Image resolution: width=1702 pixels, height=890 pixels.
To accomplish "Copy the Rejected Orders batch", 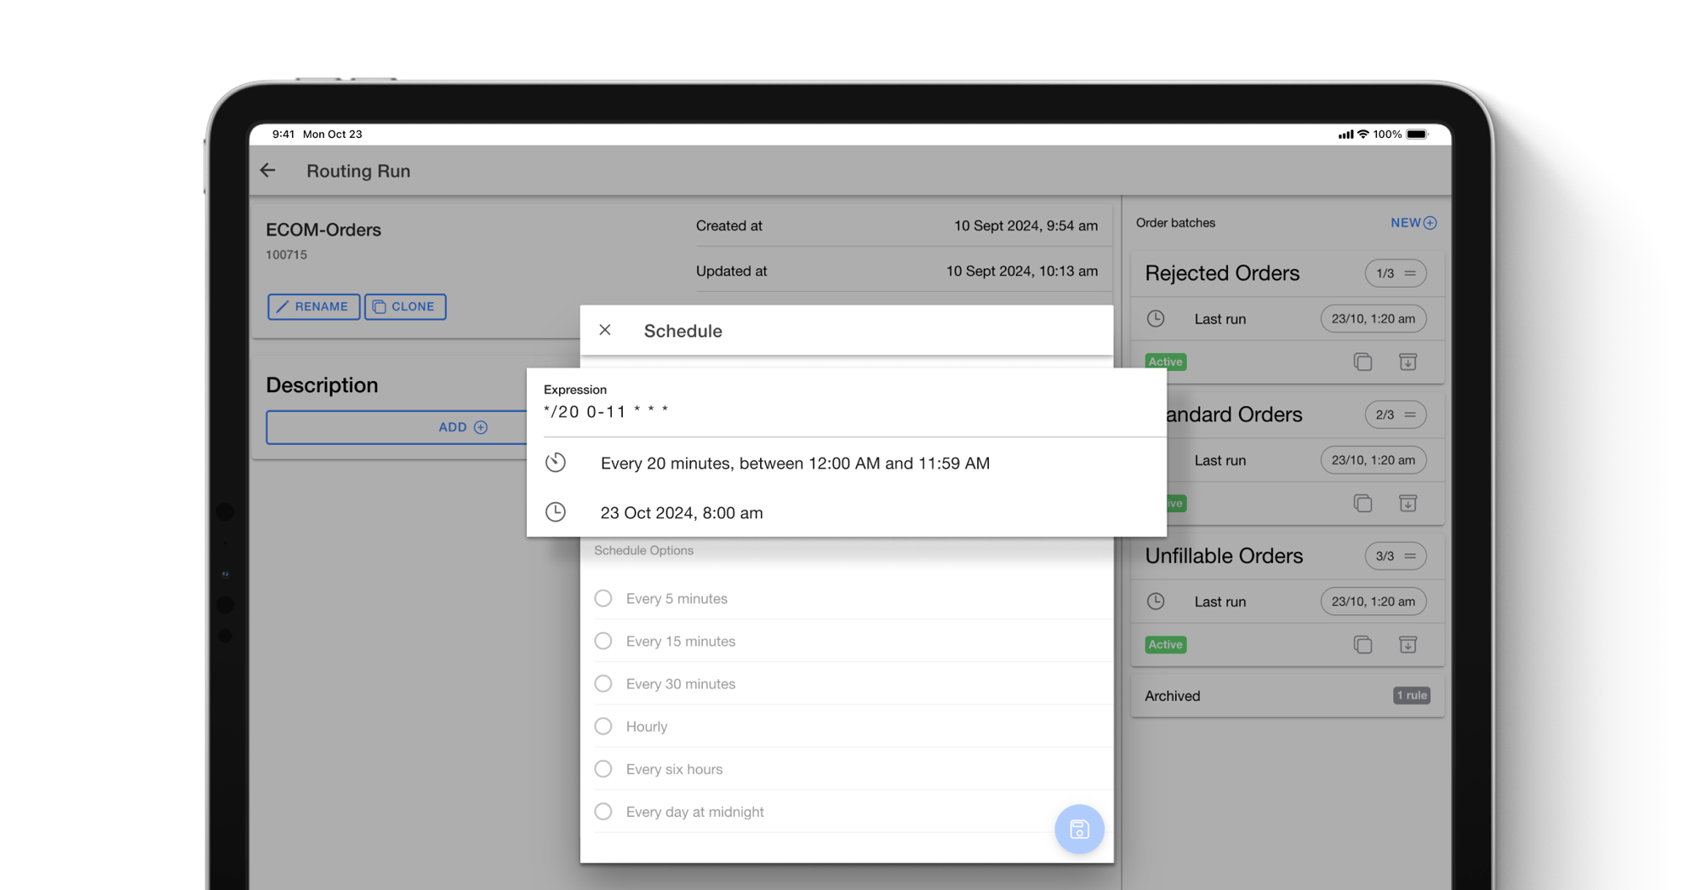I will click(x=1362, y=362).
